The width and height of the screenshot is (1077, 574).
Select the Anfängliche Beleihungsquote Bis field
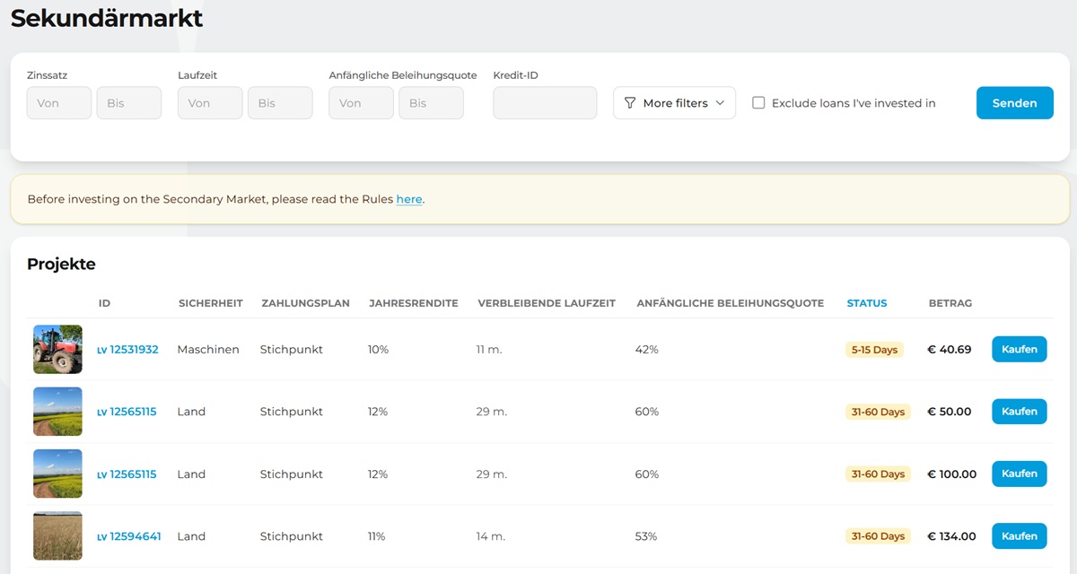coord(431,103)
